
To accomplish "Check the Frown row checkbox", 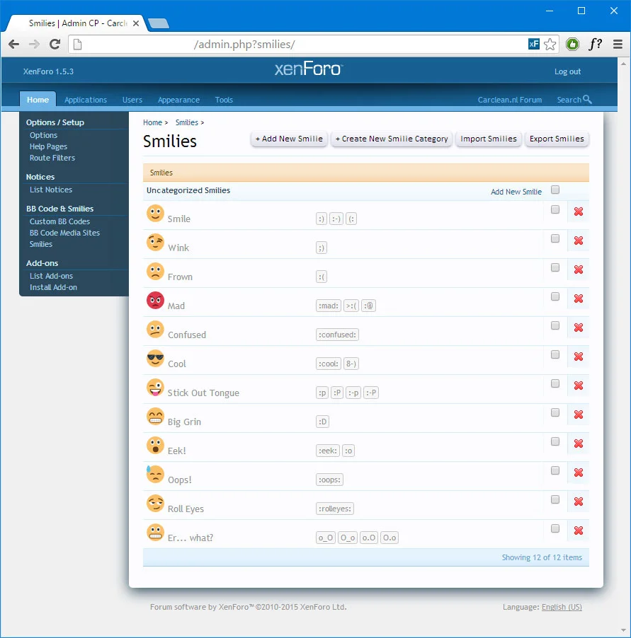I will coord(555,267).
